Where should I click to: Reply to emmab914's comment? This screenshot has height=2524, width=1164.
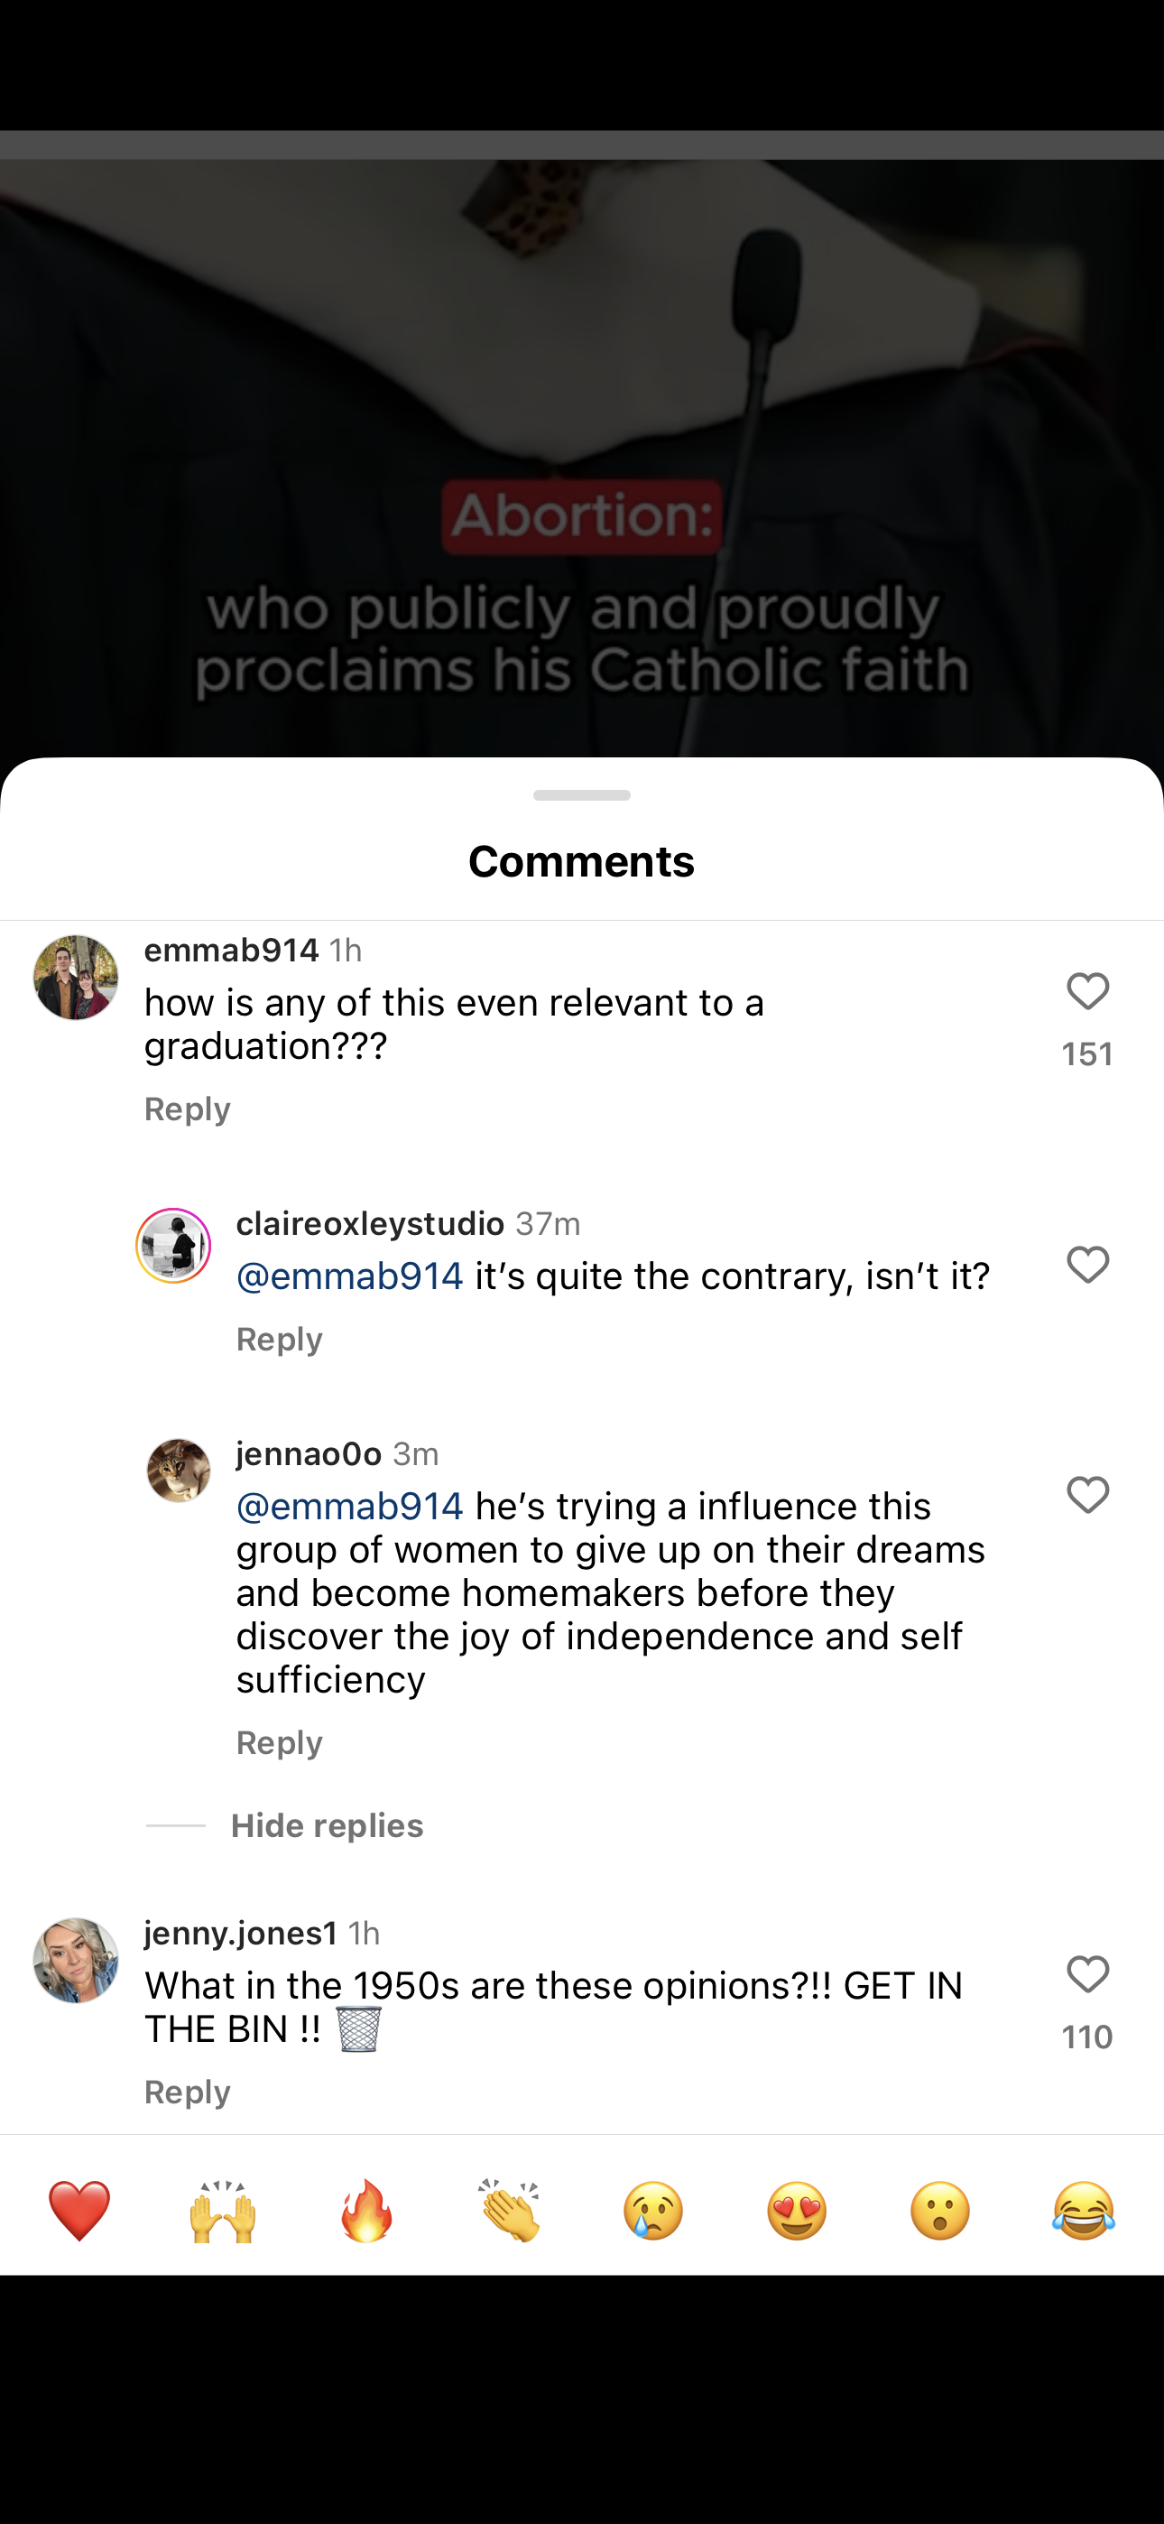[x=187, y=1109]
